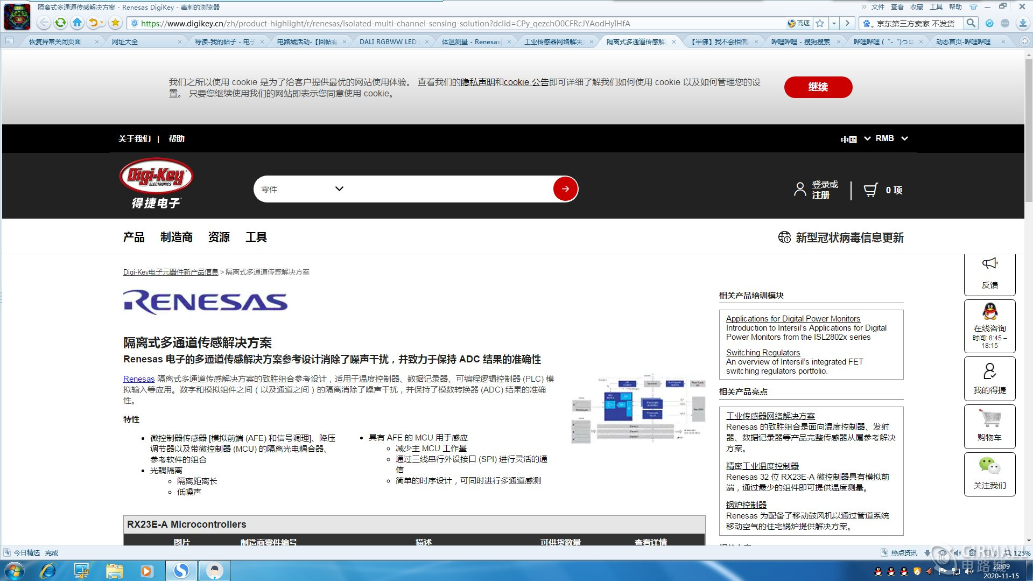Open the address bar history dropdown arrow

(x=834, y=23)
